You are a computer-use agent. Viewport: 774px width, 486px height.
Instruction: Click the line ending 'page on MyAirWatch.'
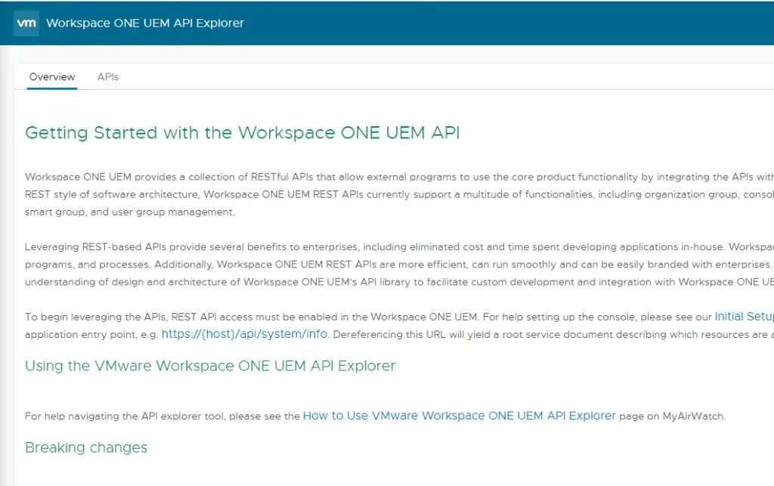[x=375, y=416]
